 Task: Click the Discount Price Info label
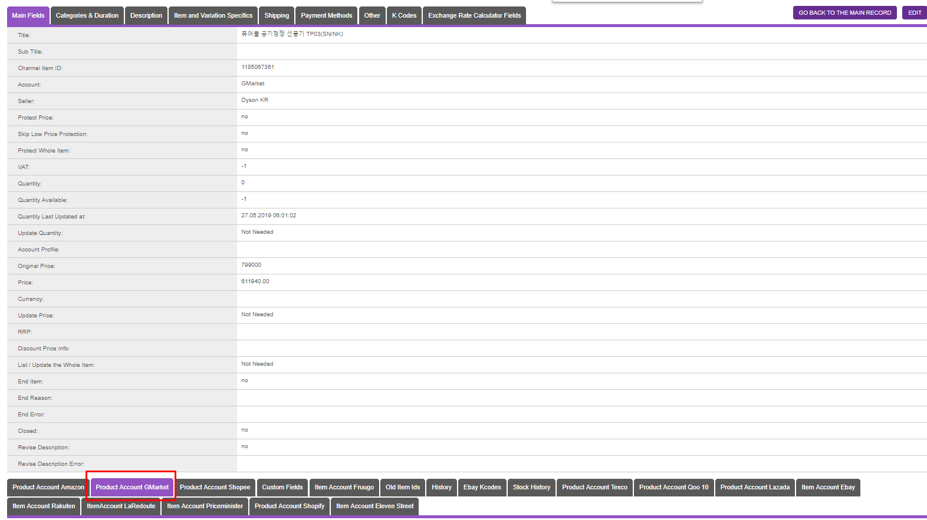tap(44, 349)
